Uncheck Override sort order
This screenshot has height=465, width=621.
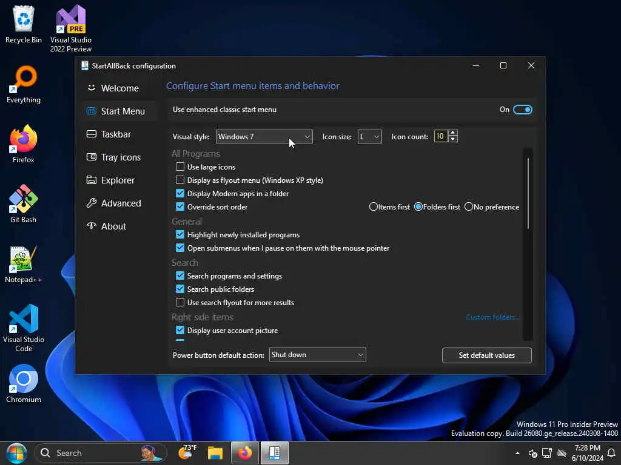180,206
